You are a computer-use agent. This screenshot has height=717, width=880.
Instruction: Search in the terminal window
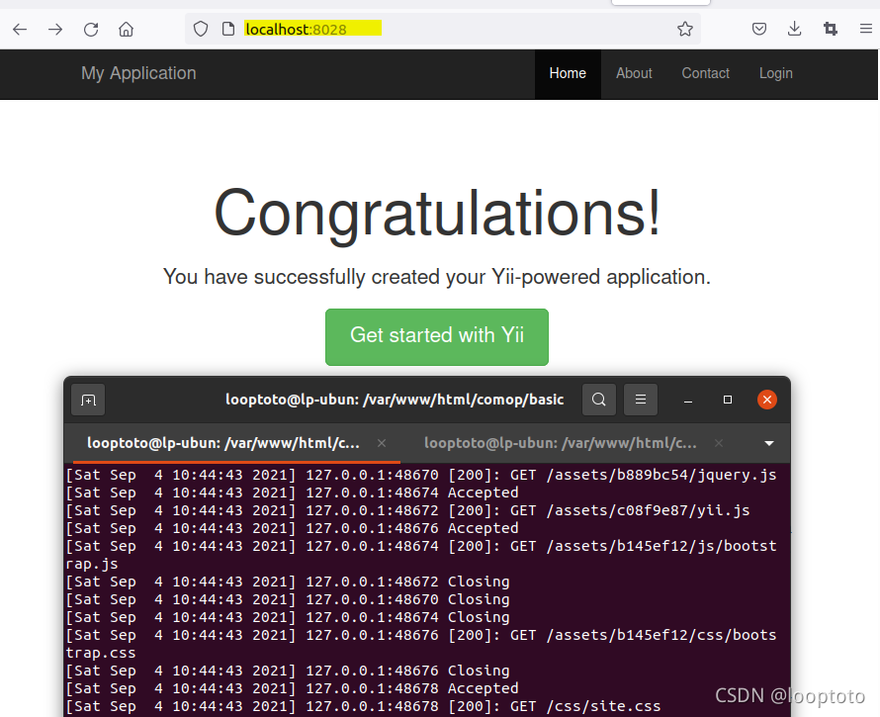point(599,400)
